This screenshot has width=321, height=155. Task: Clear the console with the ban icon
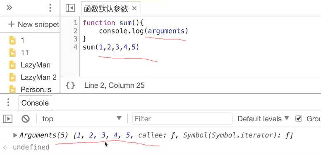tap(25, 119)
